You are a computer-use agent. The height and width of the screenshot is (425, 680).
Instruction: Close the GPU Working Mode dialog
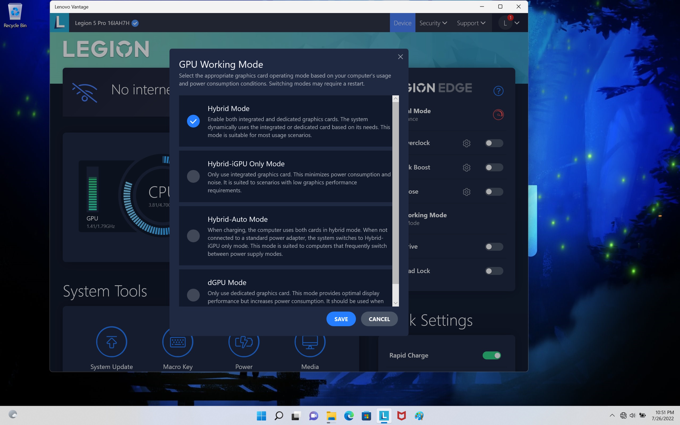point(400,57)
